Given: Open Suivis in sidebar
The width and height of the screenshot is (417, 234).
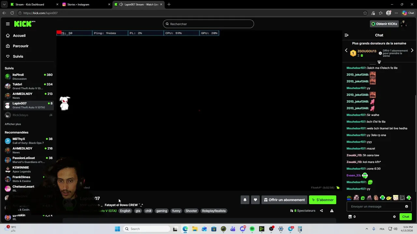Looking at the screenshot, I should [14, 57].
